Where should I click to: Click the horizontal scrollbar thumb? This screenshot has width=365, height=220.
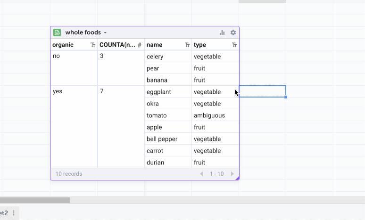pos(35,200)
